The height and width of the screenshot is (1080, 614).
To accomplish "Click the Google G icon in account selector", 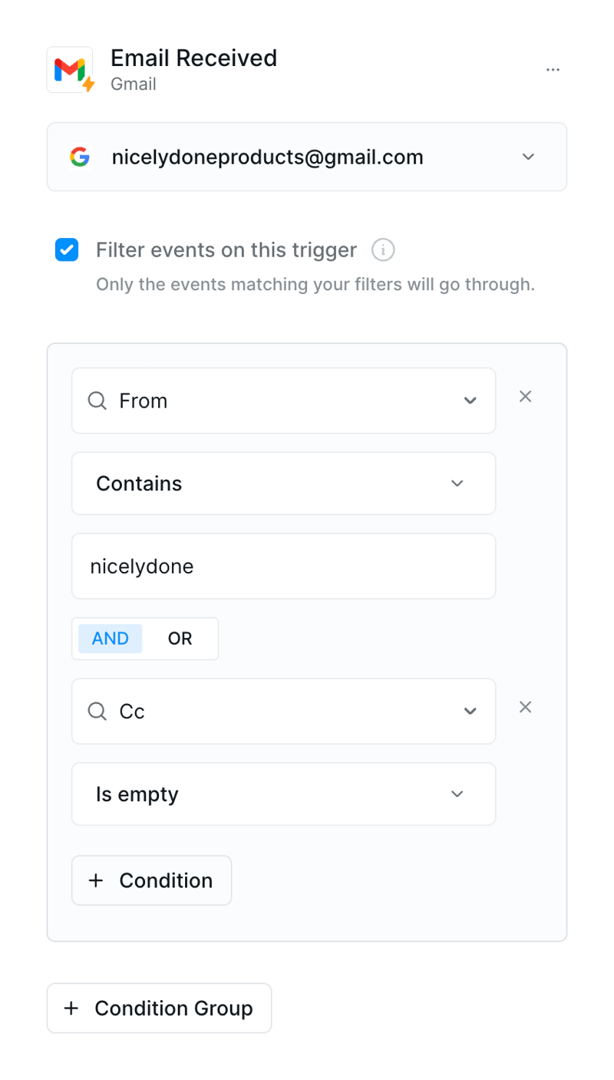I will (x=80, y=157).
